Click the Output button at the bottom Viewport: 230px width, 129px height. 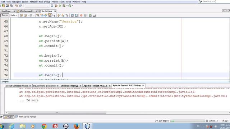click(x=9, y=117)
